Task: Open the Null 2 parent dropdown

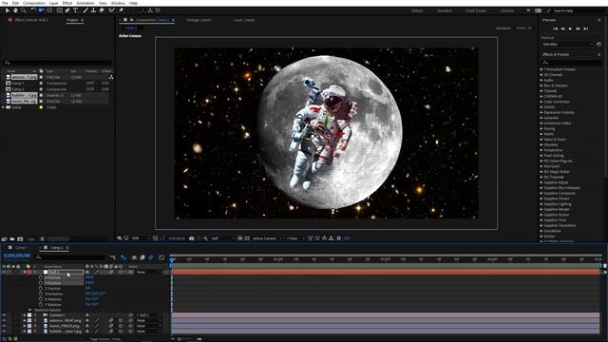Action: click(149, 273)
